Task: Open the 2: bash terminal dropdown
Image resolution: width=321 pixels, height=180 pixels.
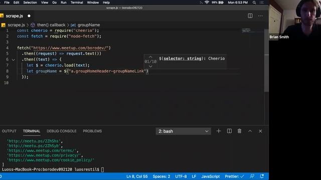Action: pyautogui.click(x=183, y=131)
